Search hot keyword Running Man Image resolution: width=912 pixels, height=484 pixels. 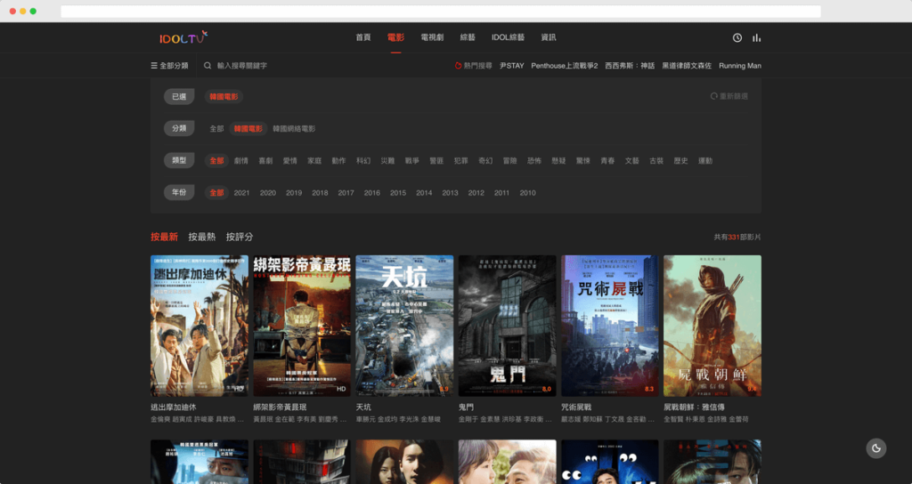pos(740,66)
